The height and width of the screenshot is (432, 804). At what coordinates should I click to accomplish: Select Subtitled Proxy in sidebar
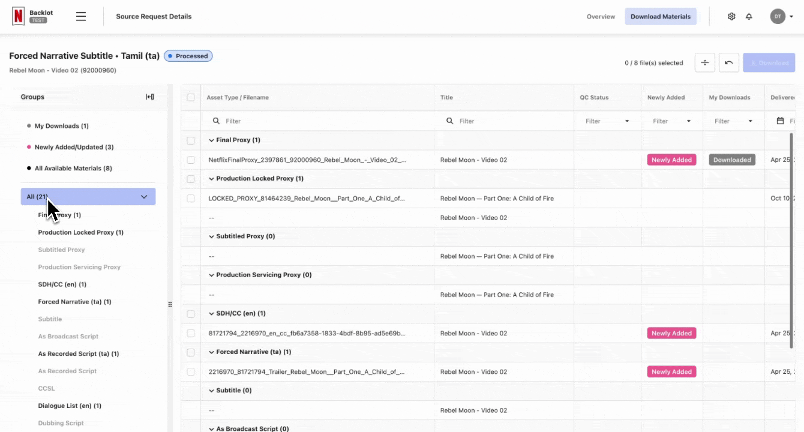click(62, 250)
